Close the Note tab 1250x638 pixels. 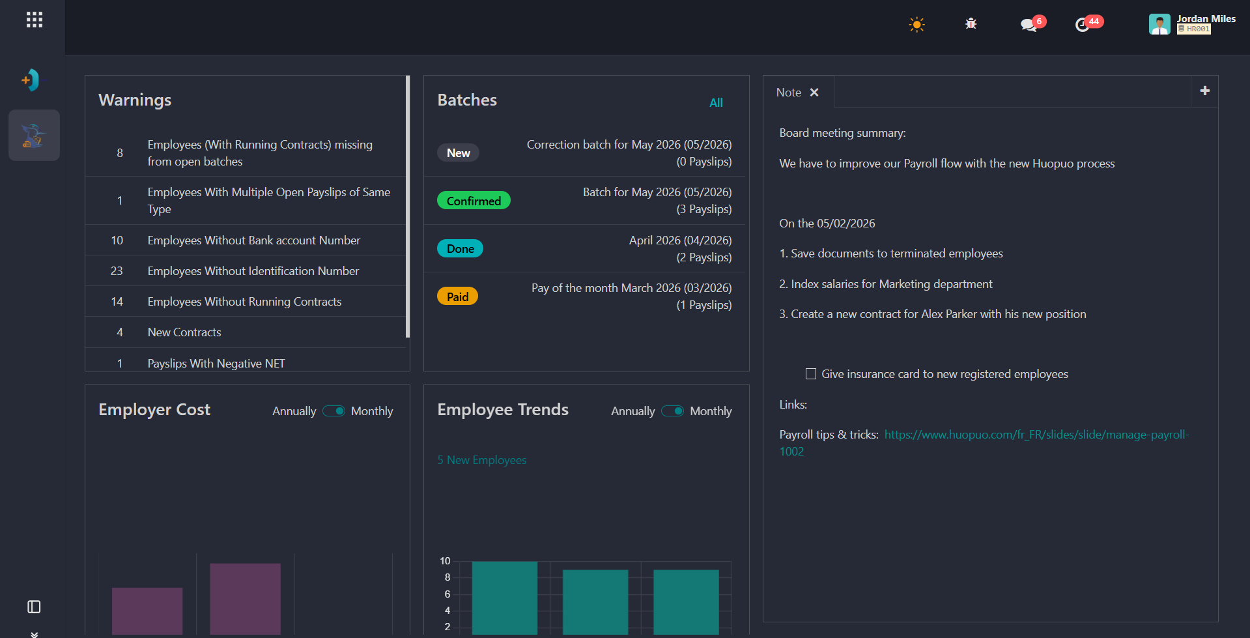[x=814, y=93]
